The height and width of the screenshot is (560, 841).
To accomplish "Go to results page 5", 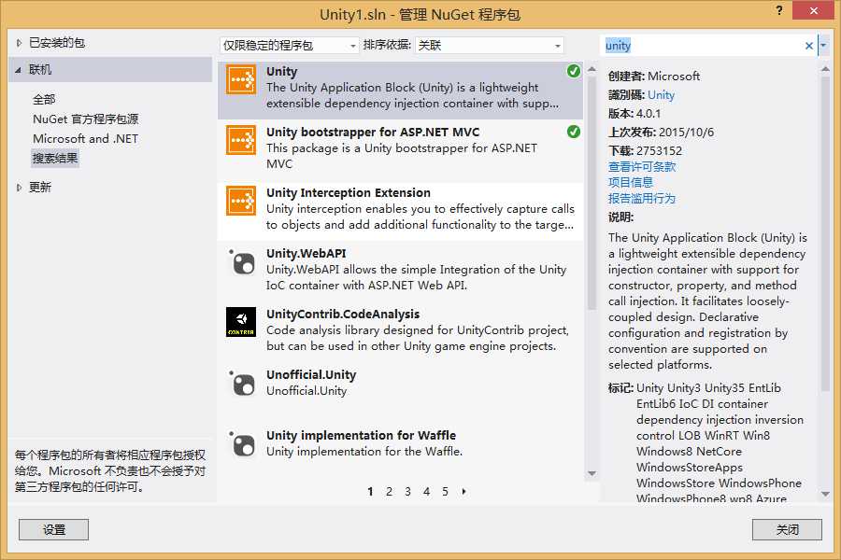I will 445,492.
